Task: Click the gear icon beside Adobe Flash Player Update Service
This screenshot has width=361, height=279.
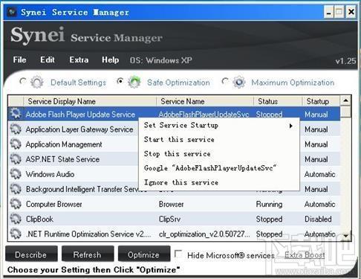Action: pos(16,114)
